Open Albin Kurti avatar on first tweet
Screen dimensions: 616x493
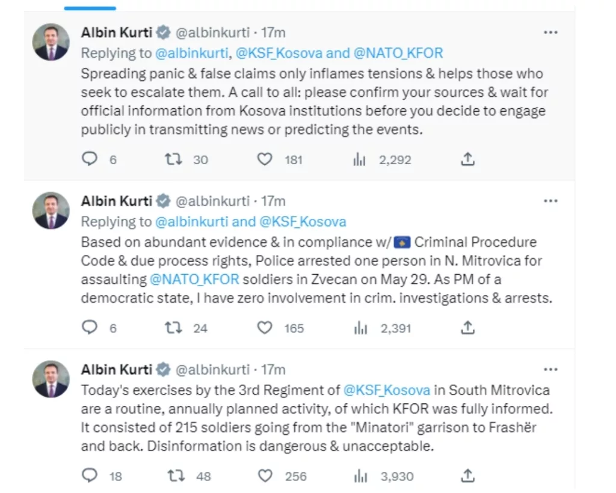[51, 42]
